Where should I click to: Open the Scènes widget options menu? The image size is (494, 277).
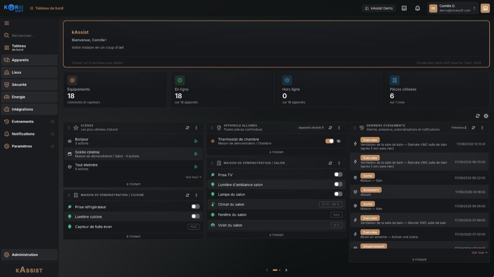[x=196, y=128]
